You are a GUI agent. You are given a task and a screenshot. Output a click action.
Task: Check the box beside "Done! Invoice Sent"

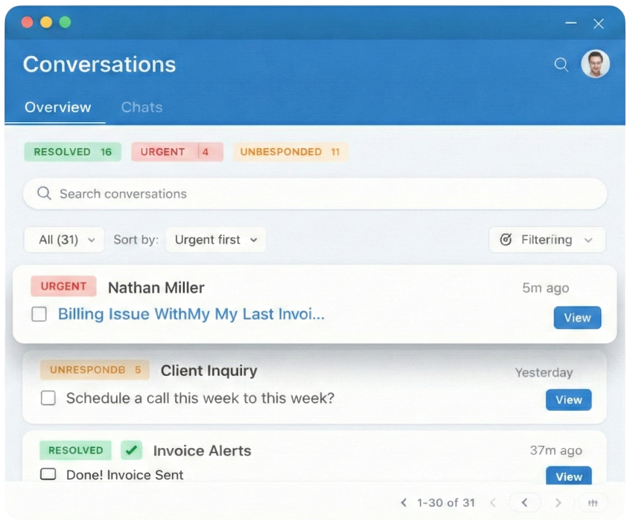pyautogui.click(x=48, y=474)
